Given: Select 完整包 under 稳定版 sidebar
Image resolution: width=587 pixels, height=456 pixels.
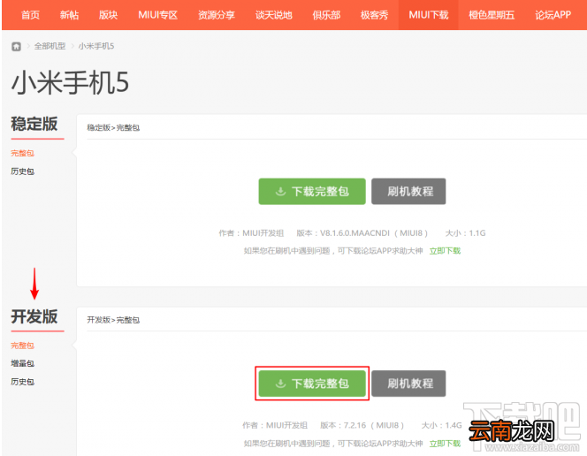Looking at the screenshot, I should click(x=22, y=153).
